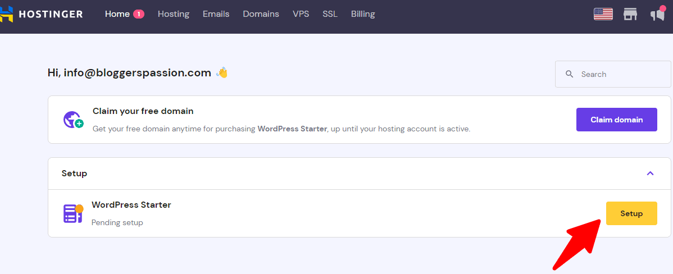This screenshot has width=673, height=274.
Task: Click the waving hand emoji in greeting
Action: pos(222,72)
